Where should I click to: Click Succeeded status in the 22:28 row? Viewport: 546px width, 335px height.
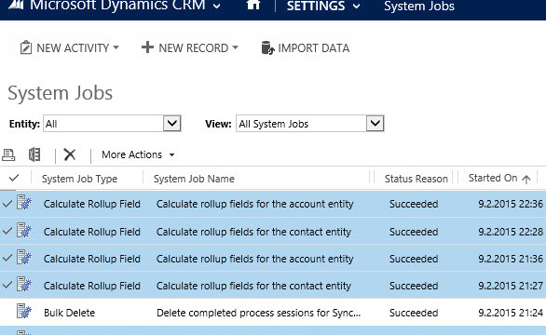pyautogui.click(x=414, y=232)
